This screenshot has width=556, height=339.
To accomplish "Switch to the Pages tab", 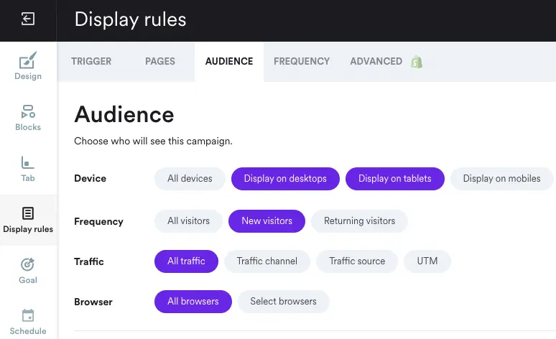I will tap(160, 62).
